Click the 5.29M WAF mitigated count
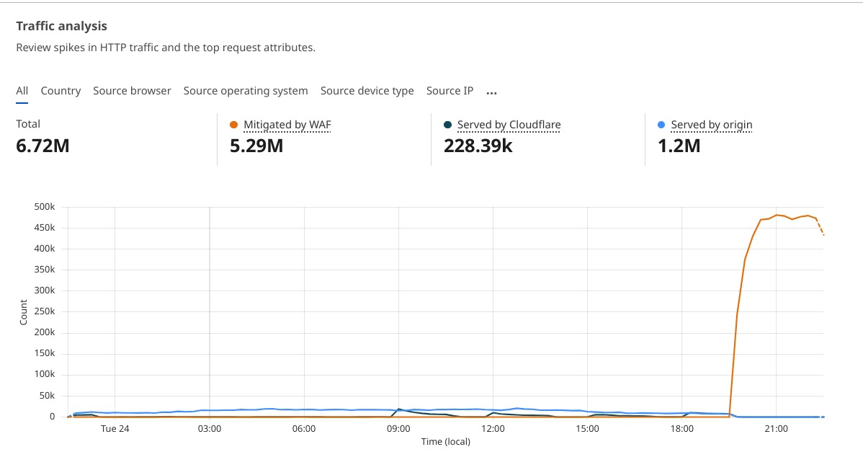 (x=256, y=146)
